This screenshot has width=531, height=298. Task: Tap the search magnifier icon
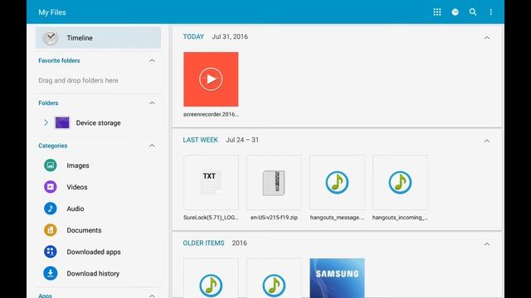pyautogui.click(x=473, y=12)
